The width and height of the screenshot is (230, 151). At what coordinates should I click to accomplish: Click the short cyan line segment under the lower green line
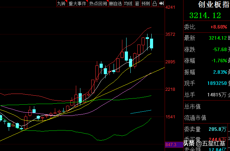coord(141,112)
